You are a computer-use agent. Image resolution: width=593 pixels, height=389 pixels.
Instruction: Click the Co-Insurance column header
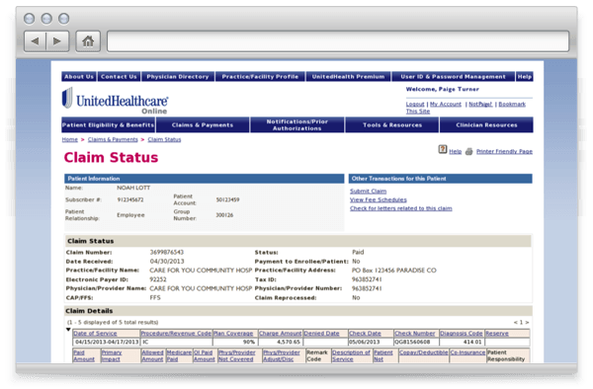pos(467,352)
